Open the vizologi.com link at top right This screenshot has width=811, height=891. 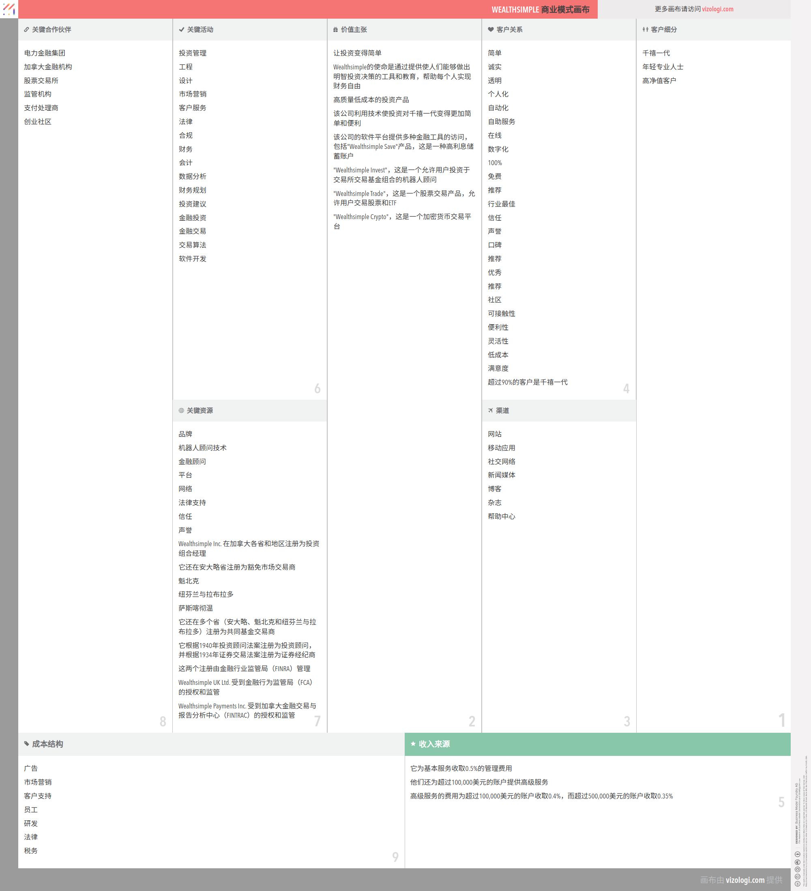pos(717,9)
